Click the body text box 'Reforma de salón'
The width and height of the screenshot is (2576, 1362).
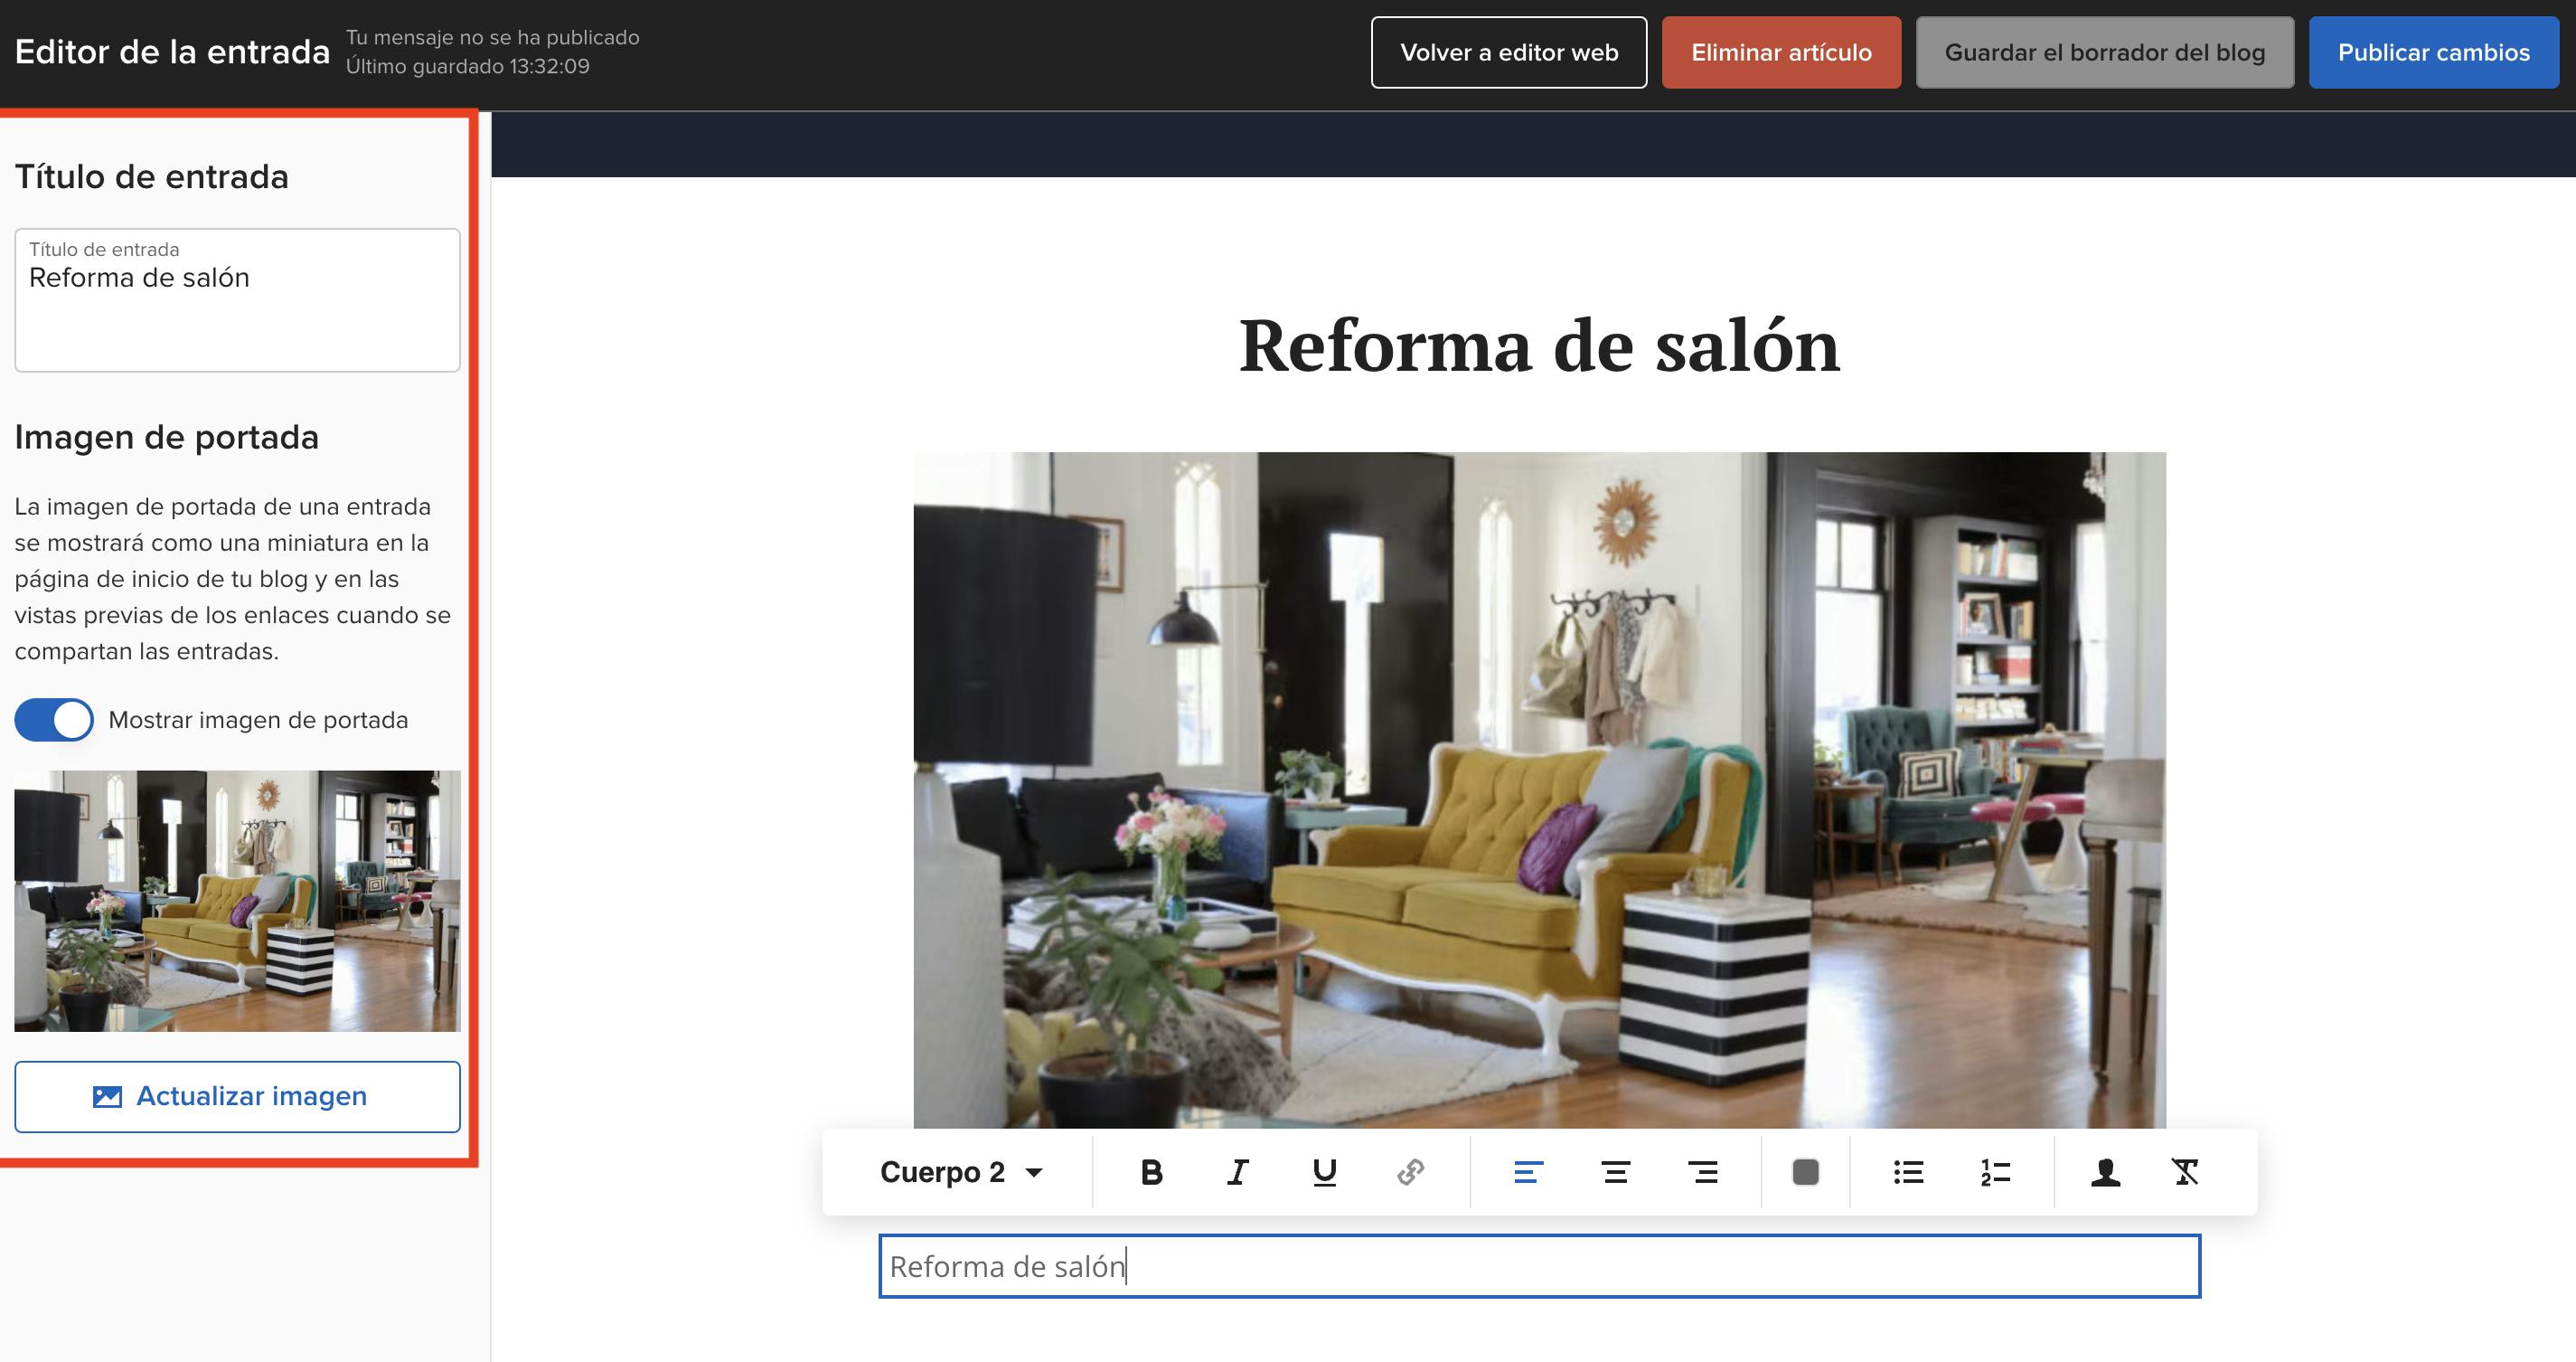click(1540, 1266)
